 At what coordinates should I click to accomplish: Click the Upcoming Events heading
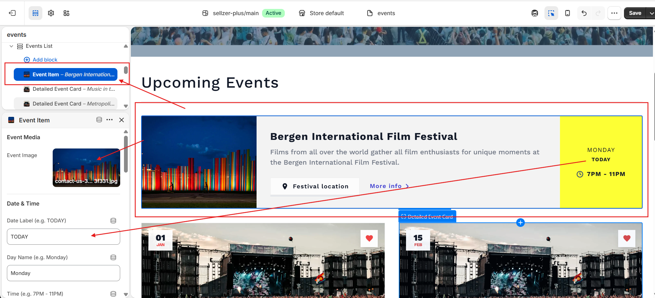click(210, 83)
